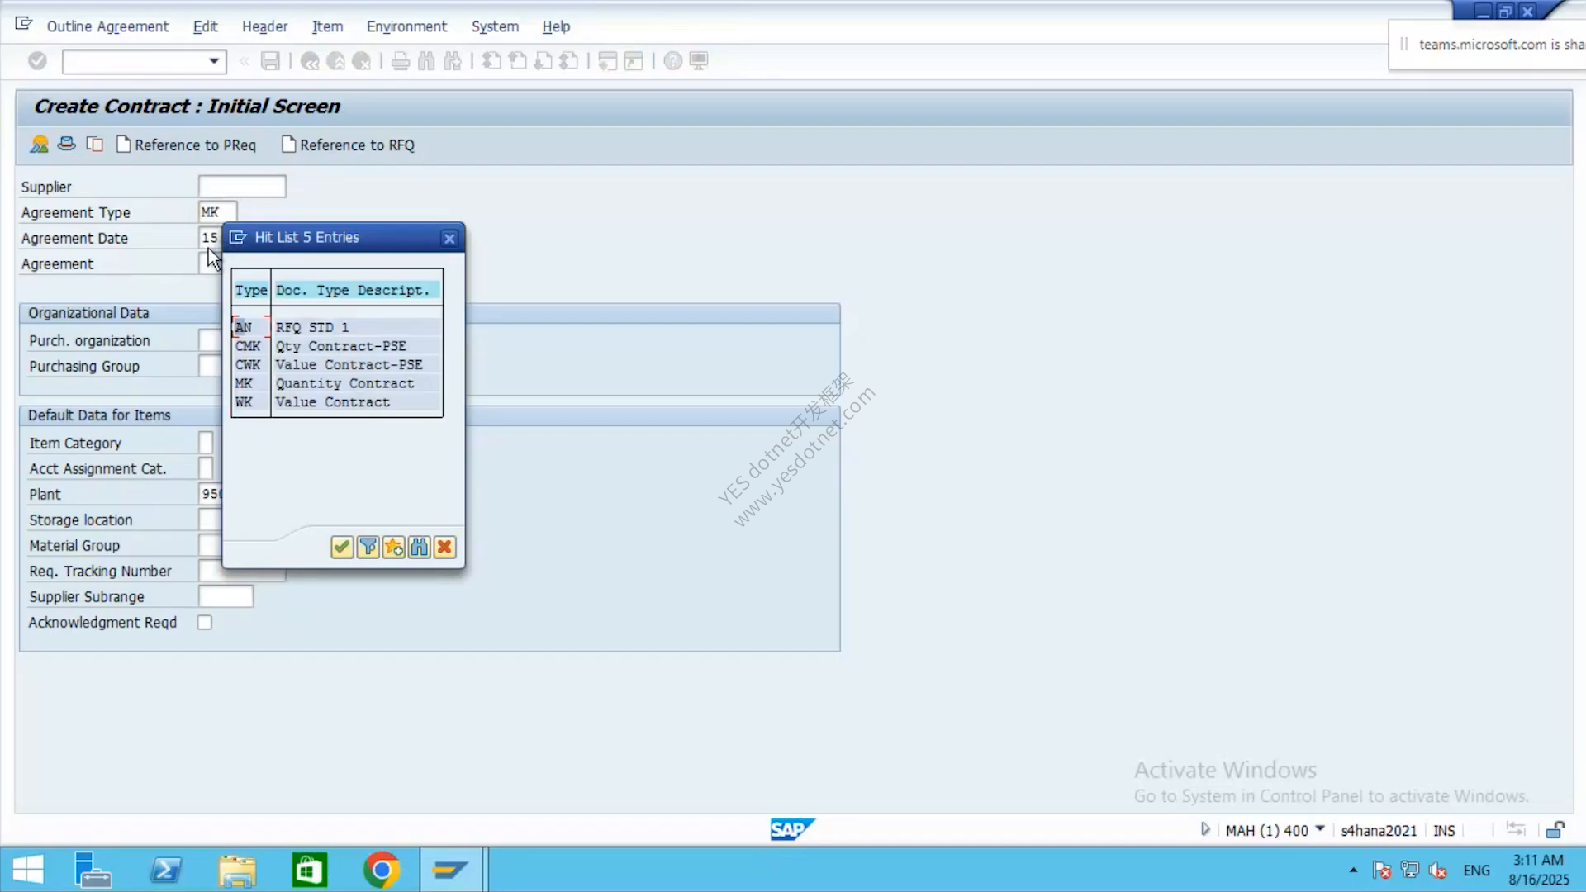Click the Supplier input field
Image resolution: width=1586 pixels, height=892 pixels.
click(x=242, y=187)
